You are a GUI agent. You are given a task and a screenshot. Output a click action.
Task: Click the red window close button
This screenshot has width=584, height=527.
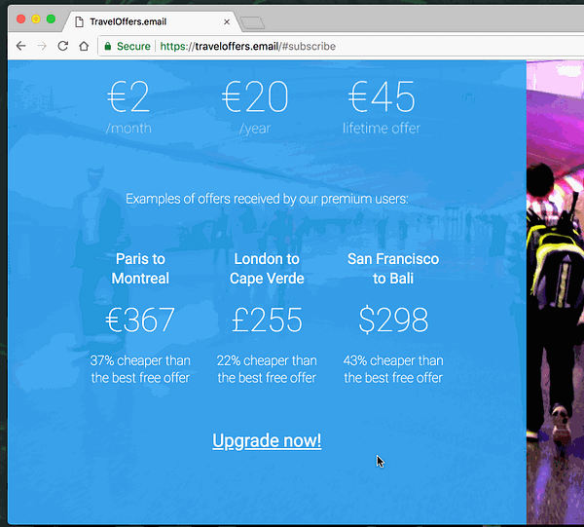21,19
